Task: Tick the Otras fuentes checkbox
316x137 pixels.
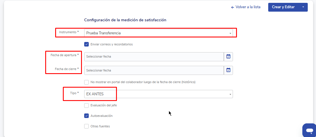Action: [x=86, y=126]
